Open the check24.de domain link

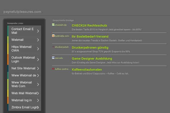[x=61, y=25]
